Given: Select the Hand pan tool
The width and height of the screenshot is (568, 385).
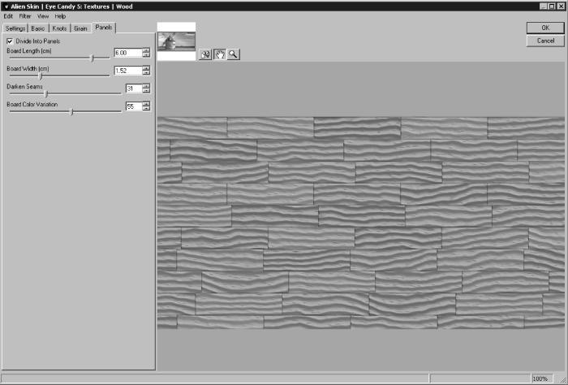Looking at the screenshot, I should (219, 54).
